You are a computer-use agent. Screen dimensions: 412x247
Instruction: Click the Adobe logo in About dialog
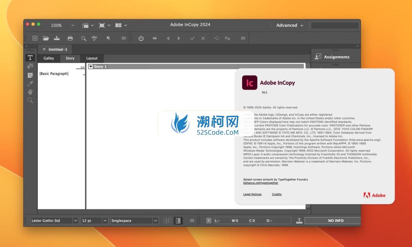[x=374, y=195]
